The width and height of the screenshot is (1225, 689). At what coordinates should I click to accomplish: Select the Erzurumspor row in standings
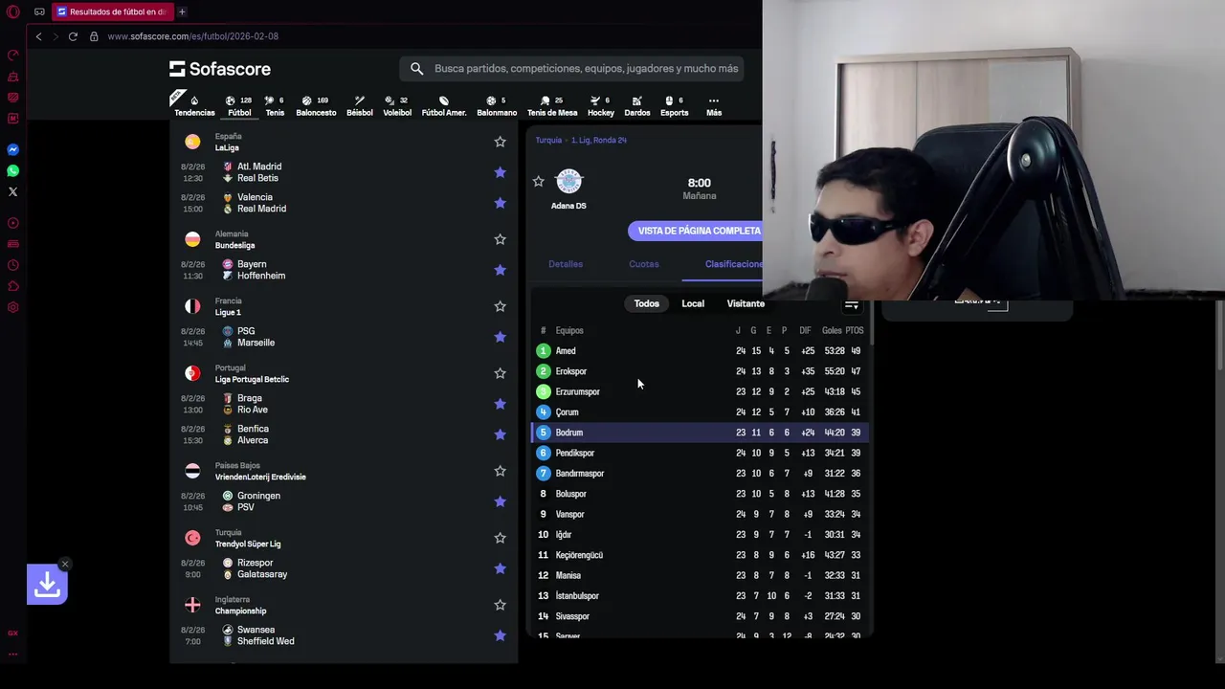point(700,391)
